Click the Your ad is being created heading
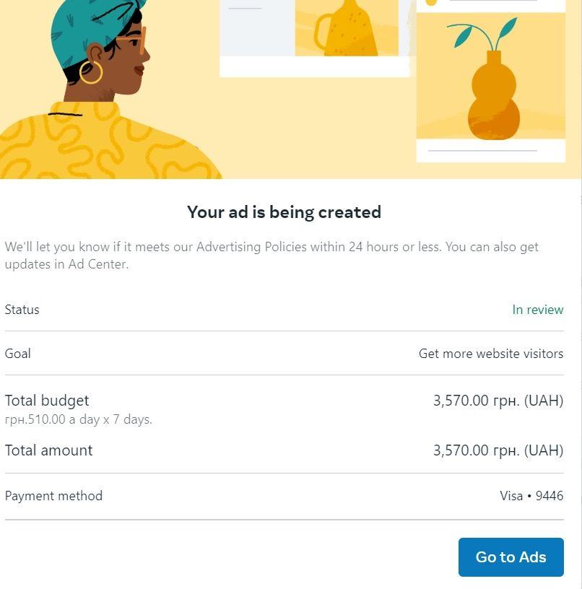 coord(284,212)
